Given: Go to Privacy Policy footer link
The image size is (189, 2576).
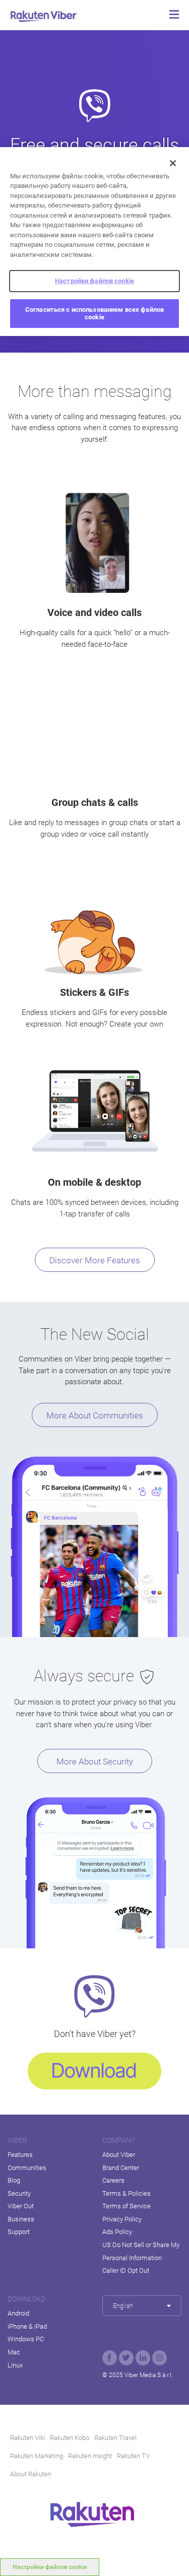Looking at the screenshot, I should (122, 2219).
